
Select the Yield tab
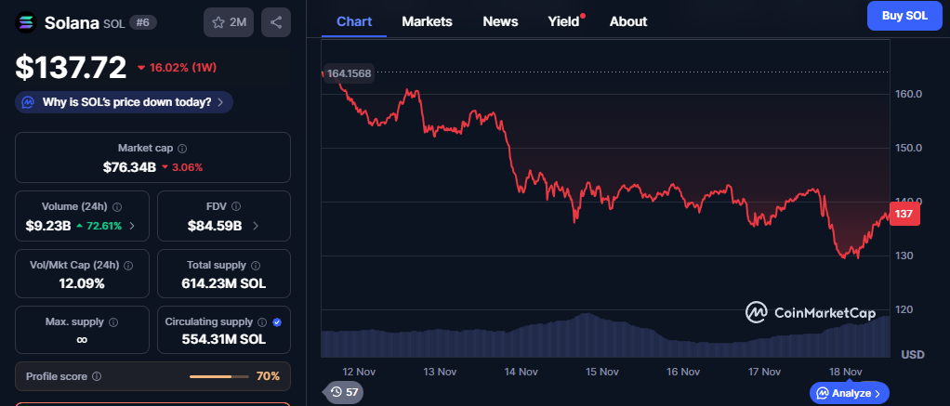pos(563,21)
